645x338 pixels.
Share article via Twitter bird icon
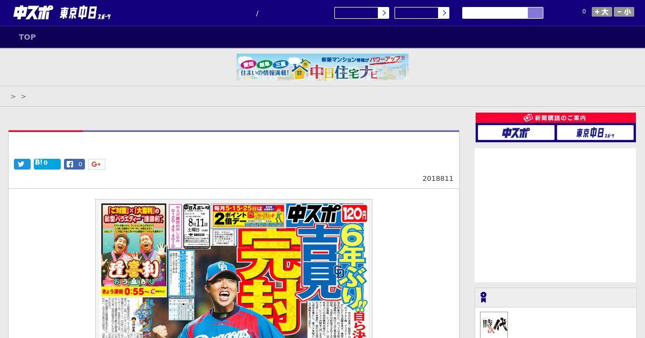click(22, 164)
